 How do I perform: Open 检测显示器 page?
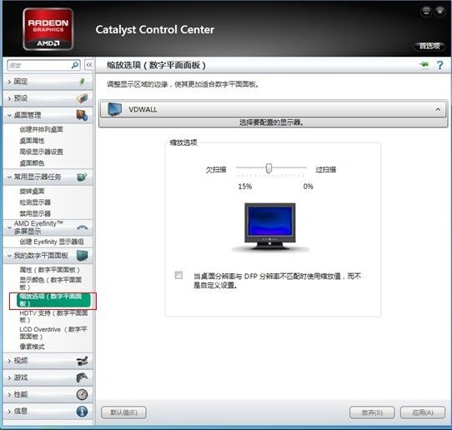coord(35,202)
